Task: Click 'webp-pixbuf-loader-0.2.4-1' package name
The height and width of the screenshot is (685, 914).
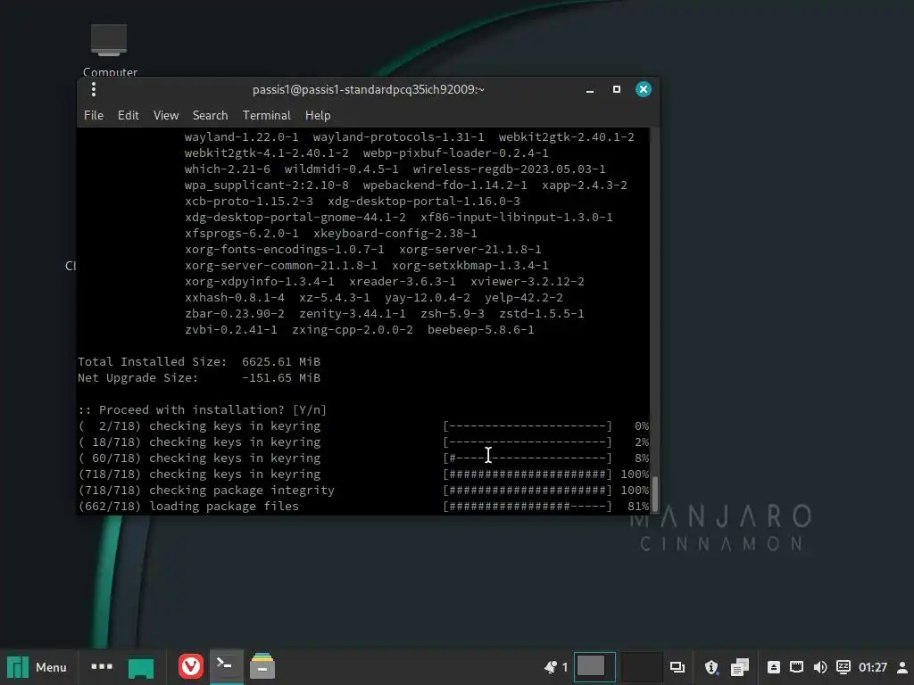Action: click(x=455, y=153)
